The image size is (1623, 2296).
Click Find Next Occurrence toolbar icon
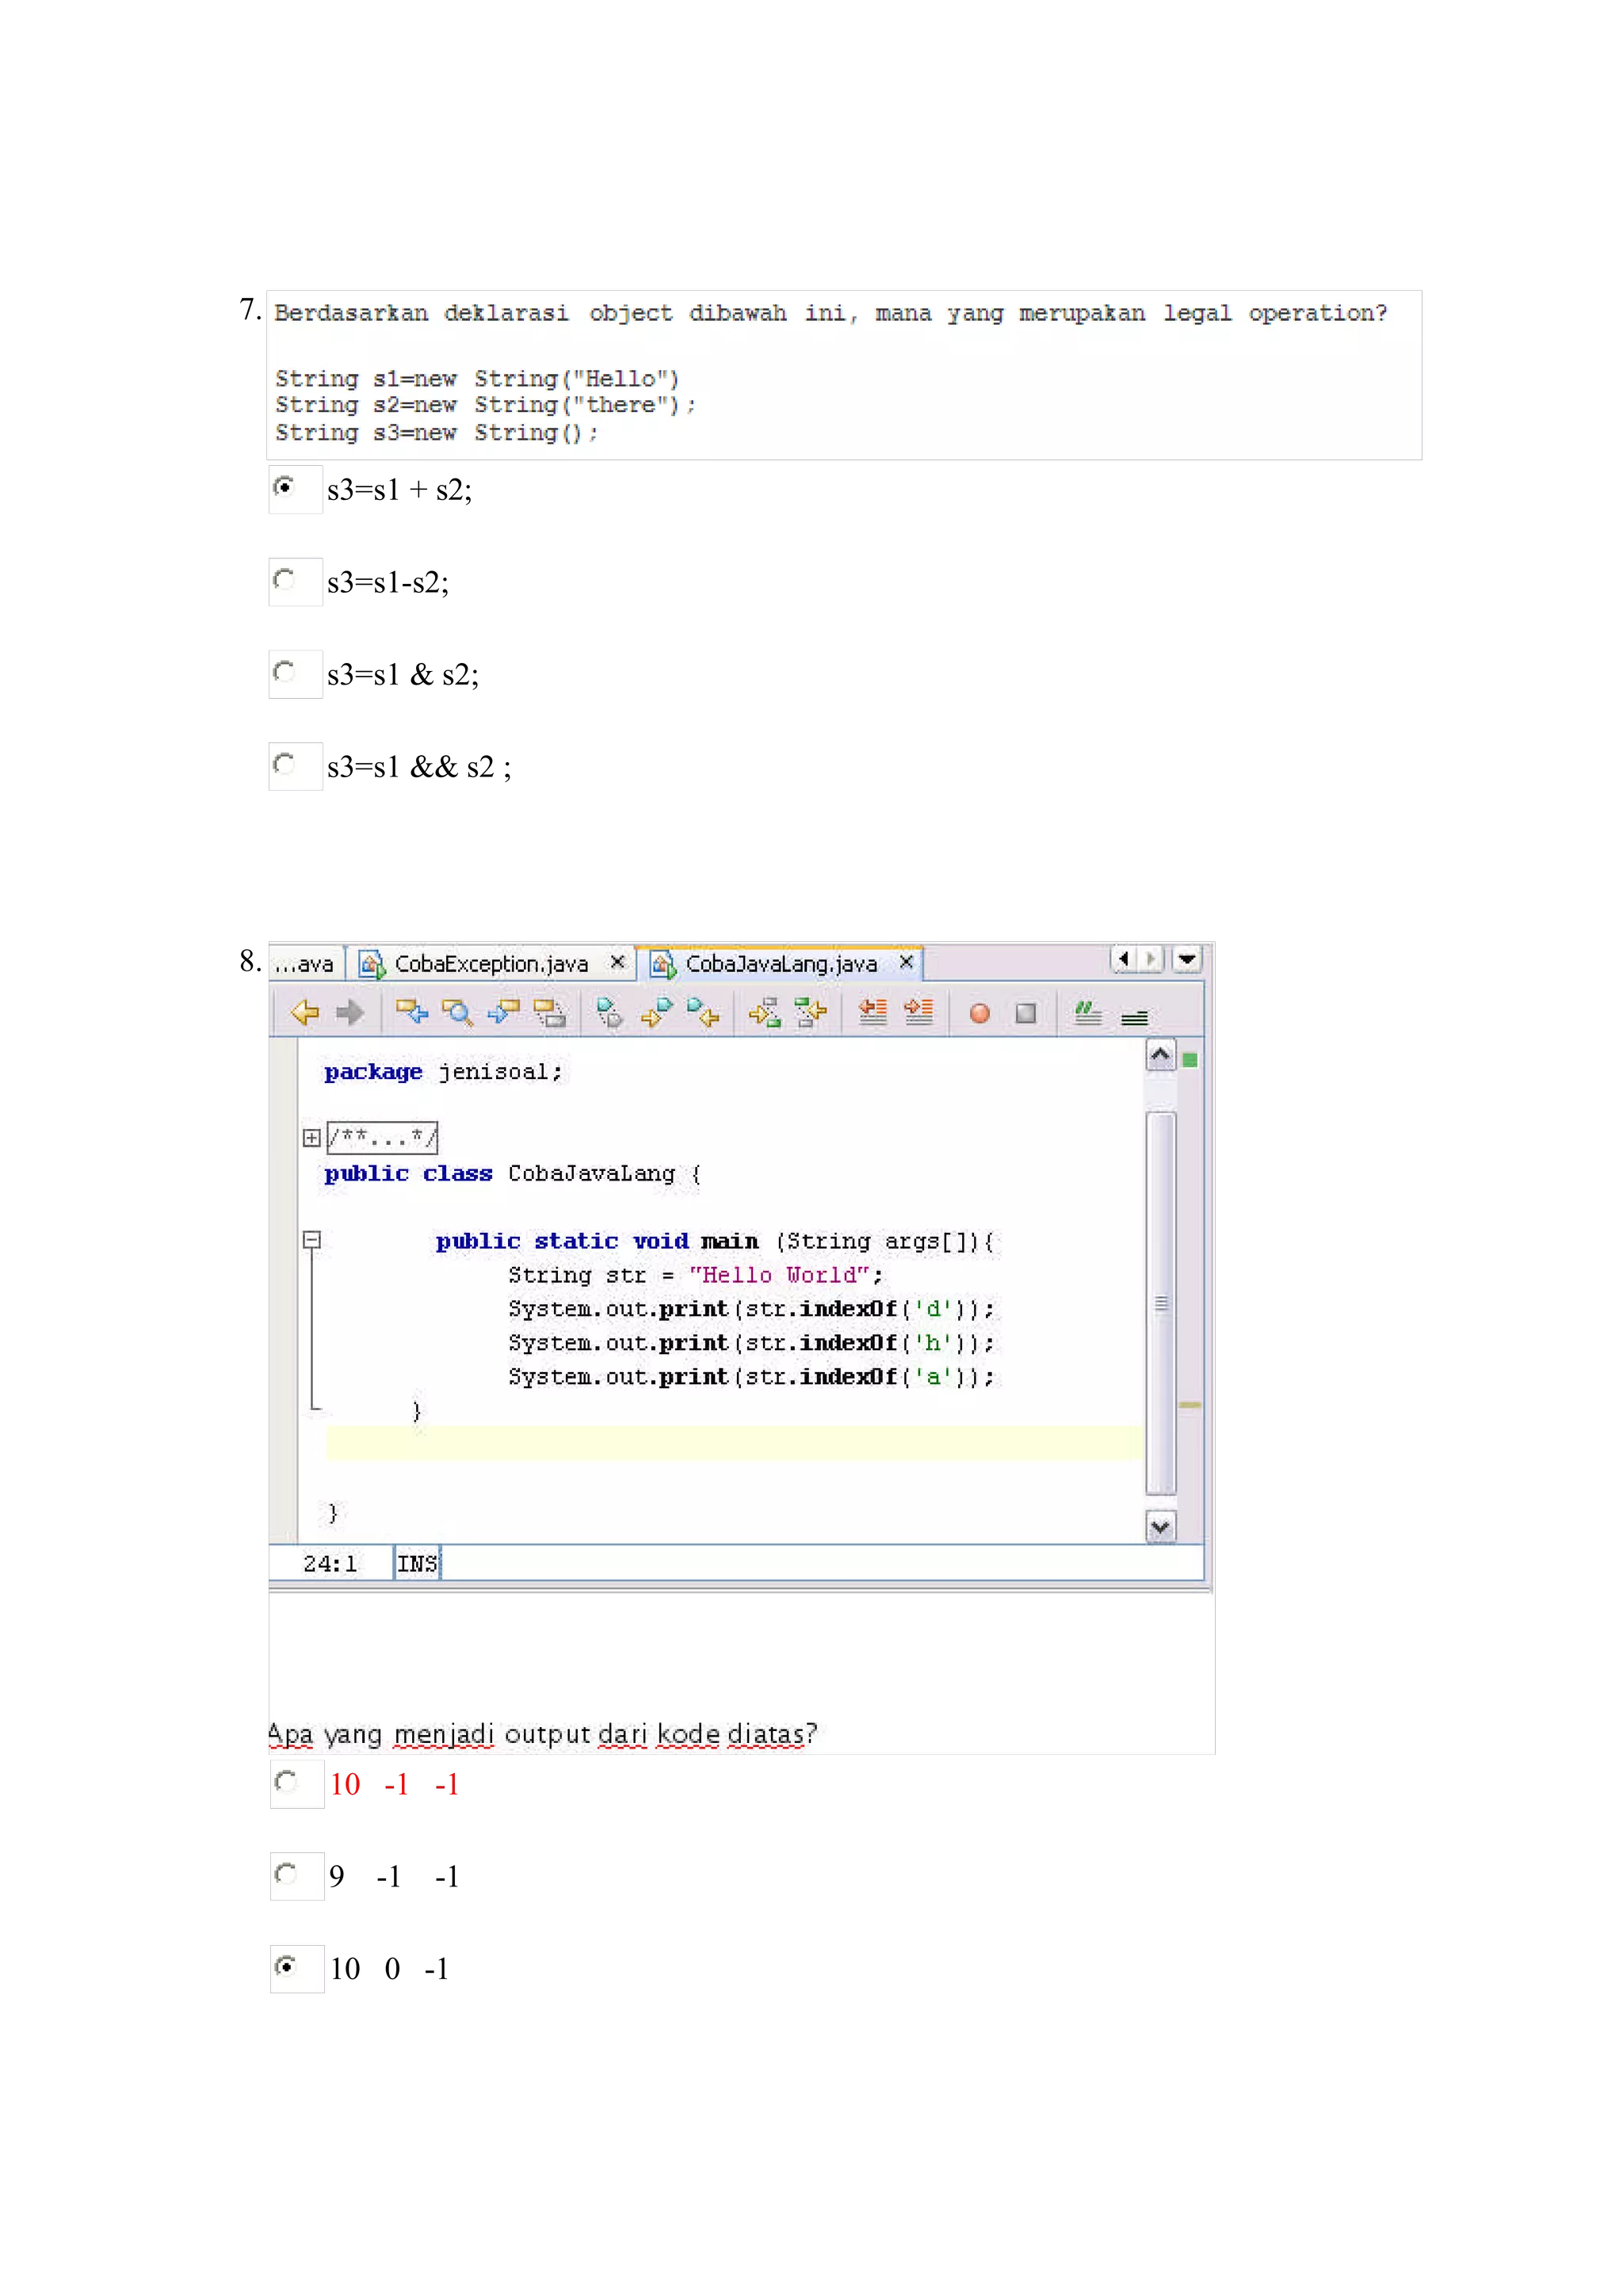(504, 1012)
